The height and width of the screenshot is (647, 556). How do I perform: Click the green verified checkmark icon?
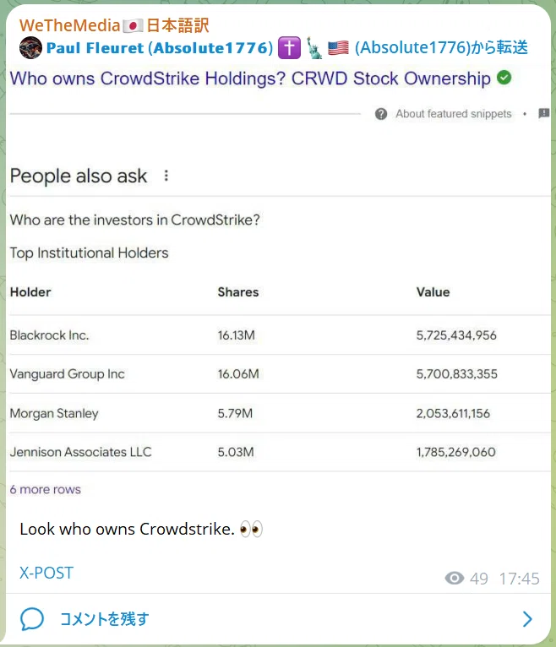(x=504, y=78)
